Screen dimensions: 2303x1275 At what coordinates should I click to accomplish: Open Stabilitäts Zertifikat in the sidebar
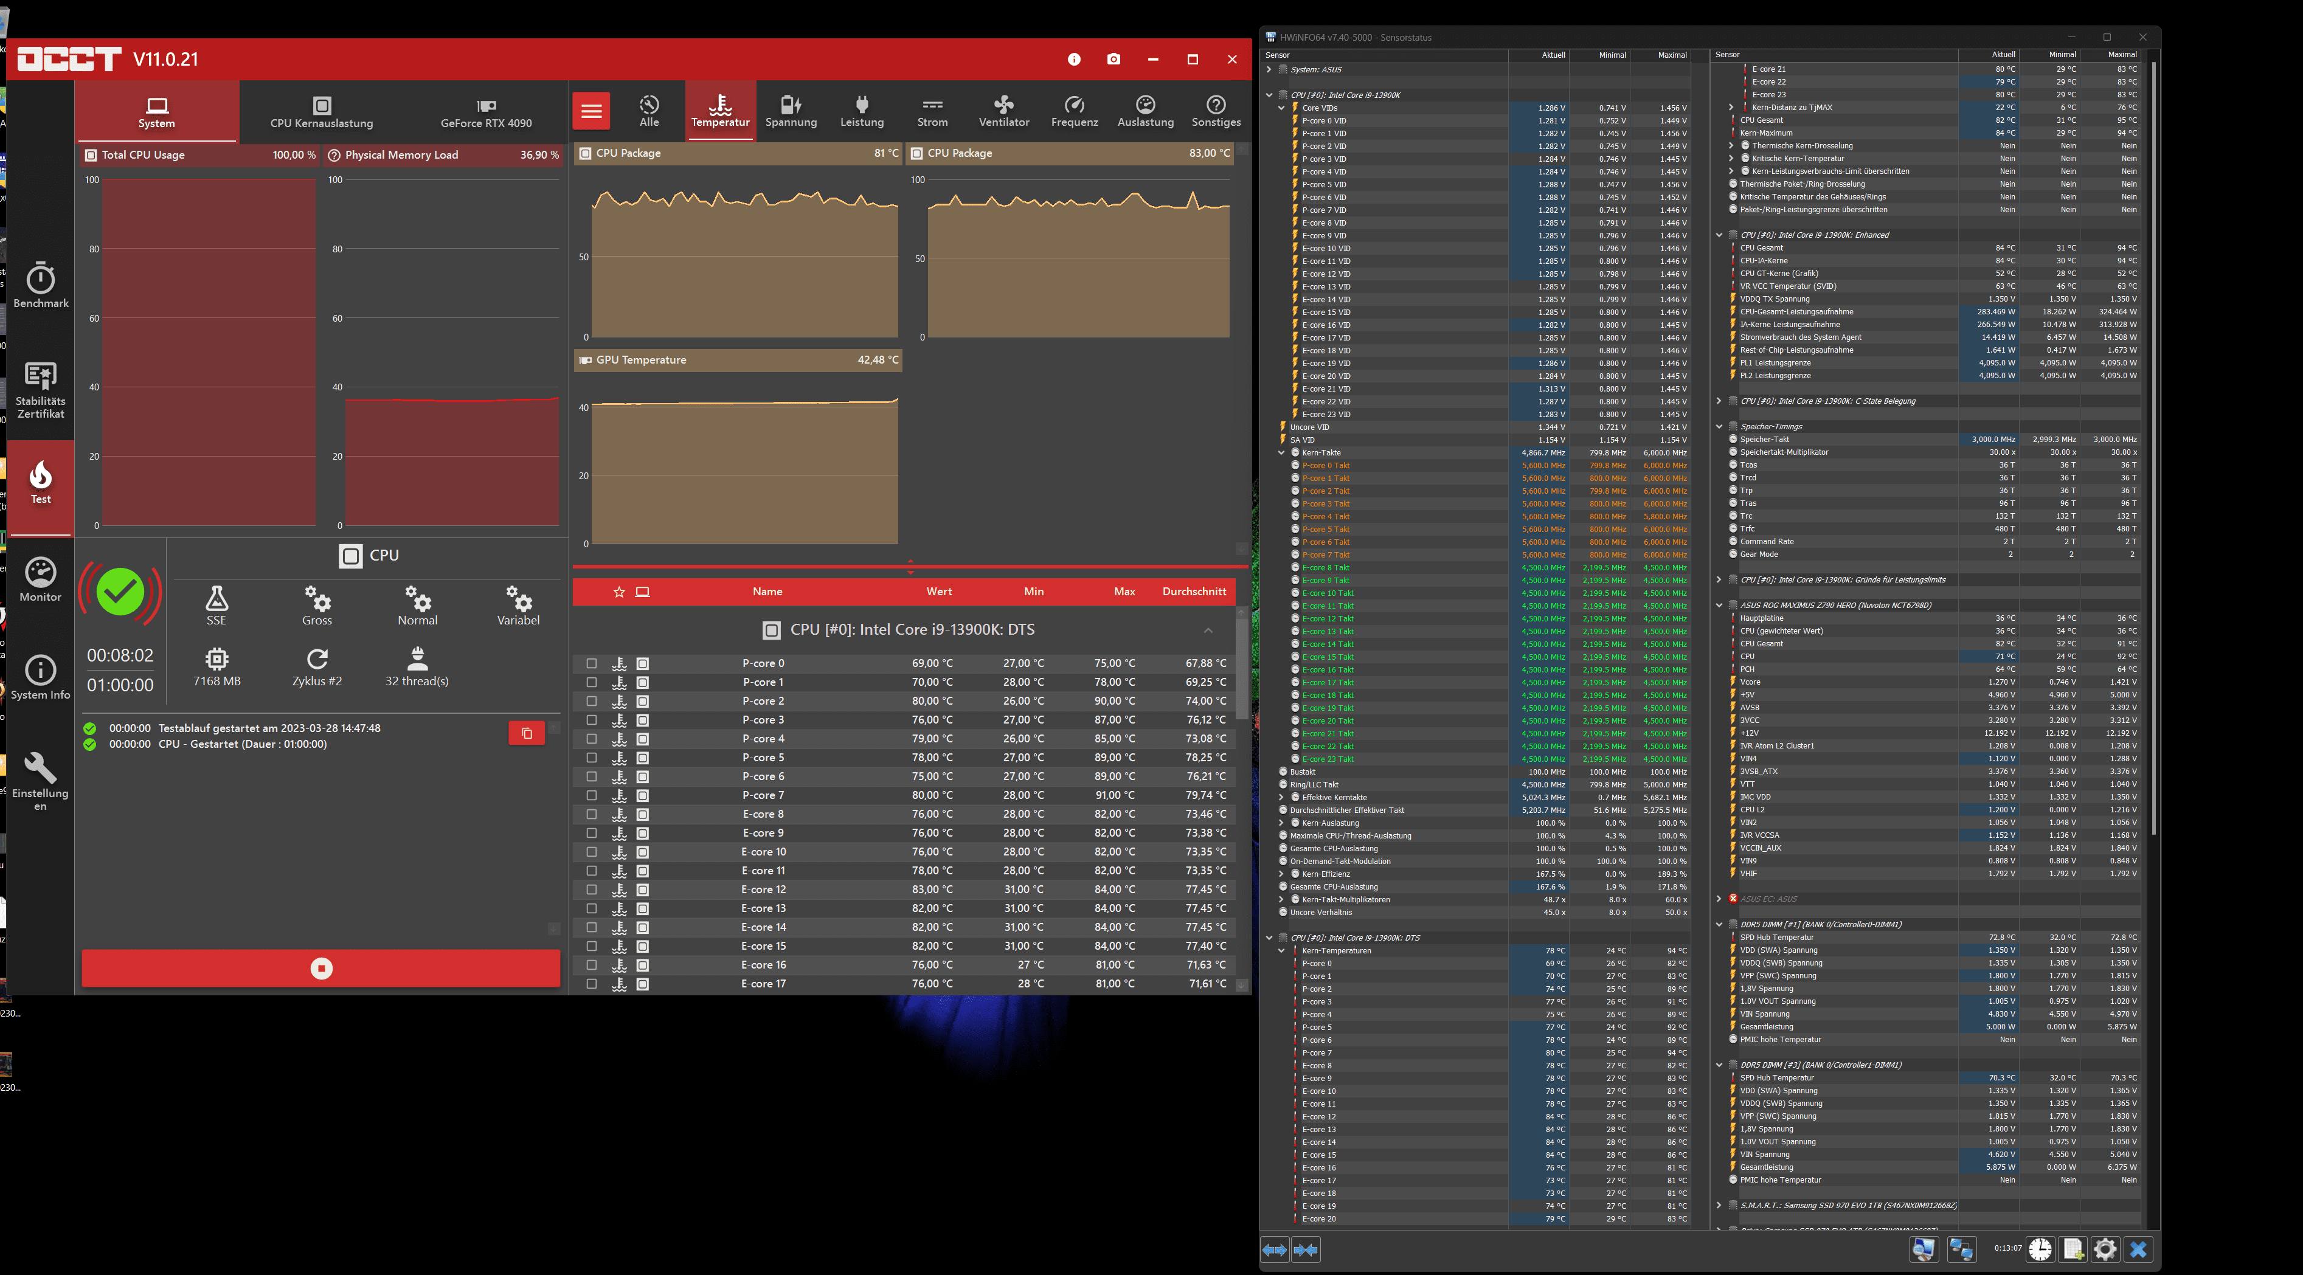coord(40,390)
